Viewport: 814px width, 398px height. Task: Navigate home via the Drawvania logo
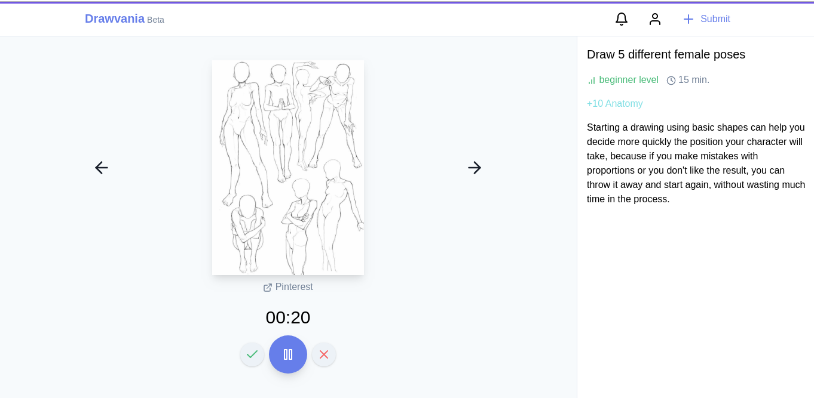pyautogui.click(x=115, y=18)
